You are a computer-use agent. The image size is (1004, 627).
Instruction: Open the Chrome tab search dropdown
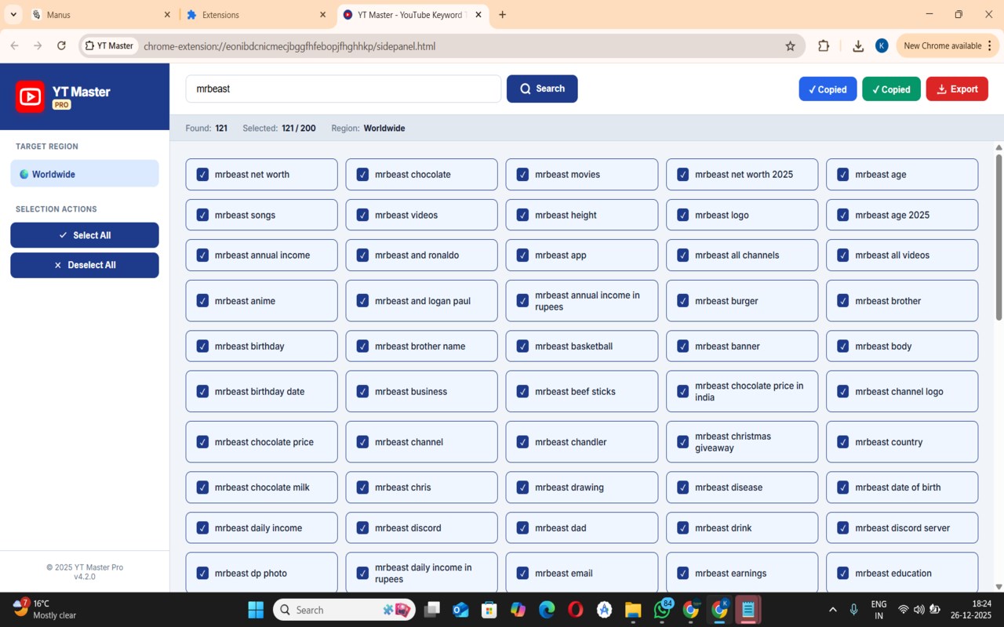[14, 15]
